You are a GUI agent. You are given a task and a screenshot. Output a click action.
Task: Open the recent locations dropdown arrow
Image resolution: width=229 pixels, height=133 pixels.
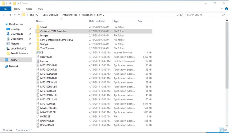pos(15,15)
